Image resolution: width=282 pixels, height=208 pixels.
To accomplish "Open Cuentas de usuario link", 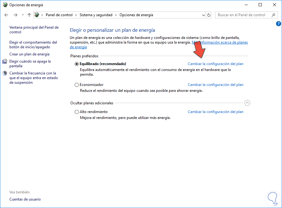I will 25,199.
